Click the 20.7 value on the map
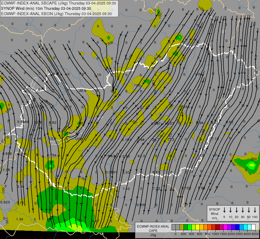 tap(156, 140)
